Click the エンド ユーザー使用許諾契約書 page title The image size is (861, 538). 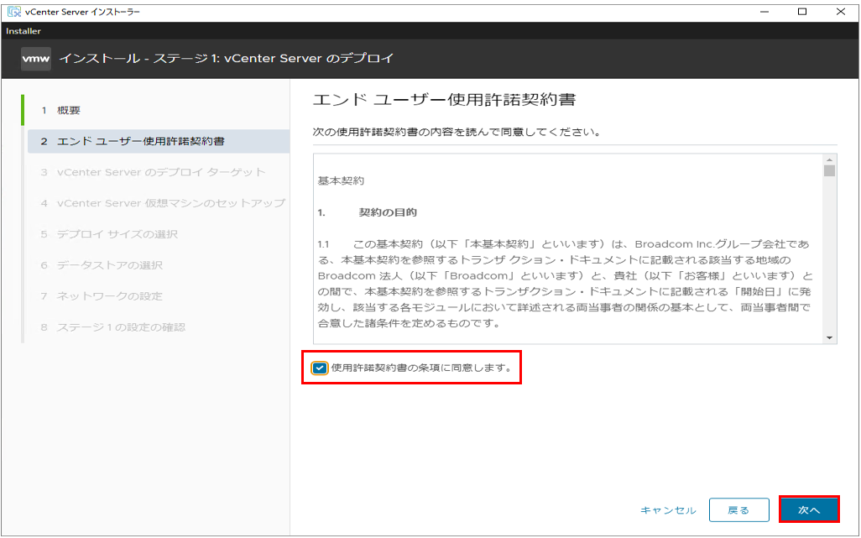point(444,99)
